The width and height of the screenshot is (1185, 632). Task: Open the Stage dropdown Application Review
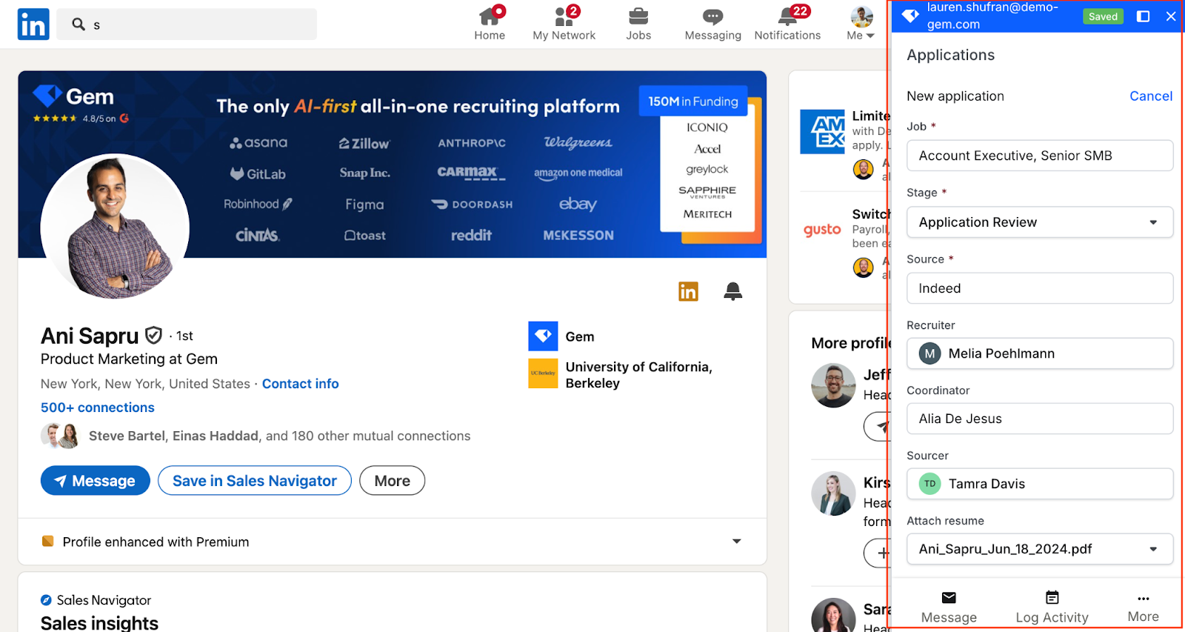(1040, 222)
